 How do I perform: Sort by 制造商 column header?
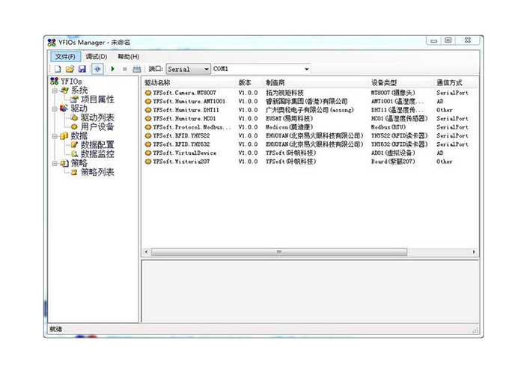[316, 83]
